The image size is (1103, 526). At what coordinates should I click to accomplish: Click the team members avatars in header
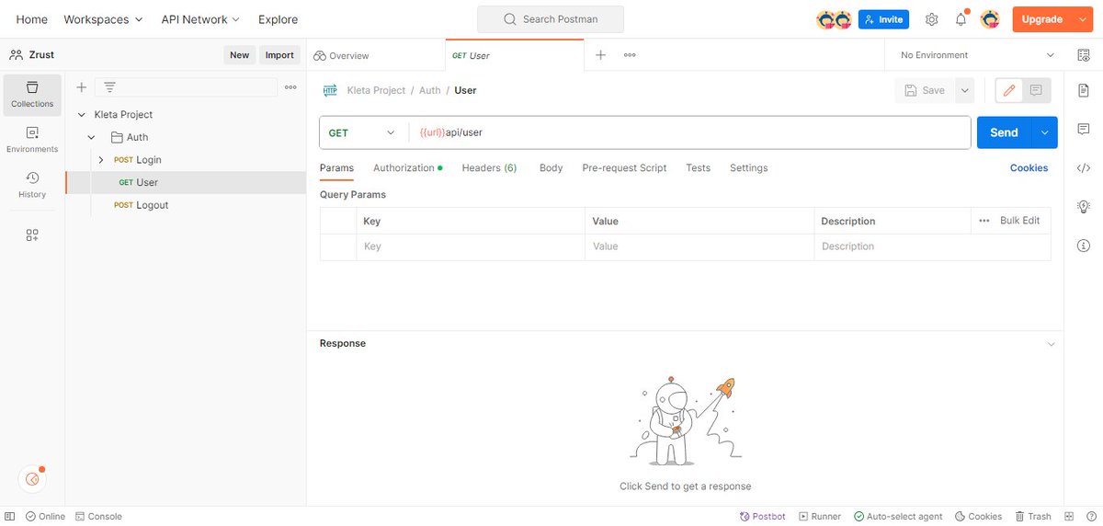coord(834,19)
